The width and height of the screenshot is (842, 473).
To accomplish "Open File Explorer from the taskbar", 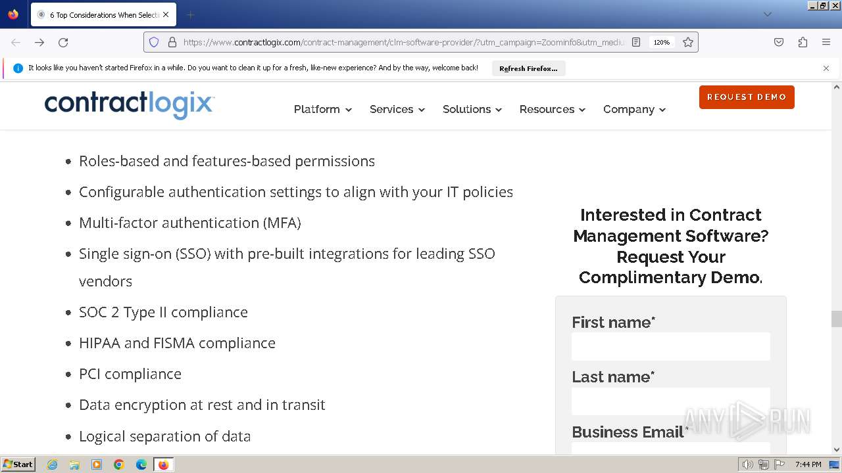I will pos(74,464).
